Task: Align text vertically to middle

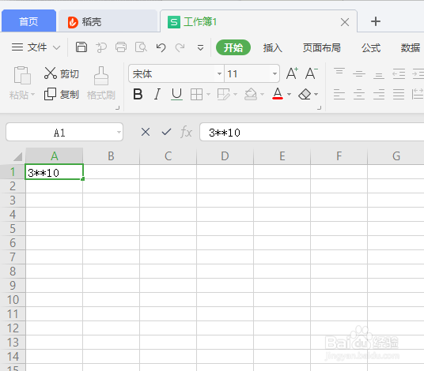Action: (359, 73)
